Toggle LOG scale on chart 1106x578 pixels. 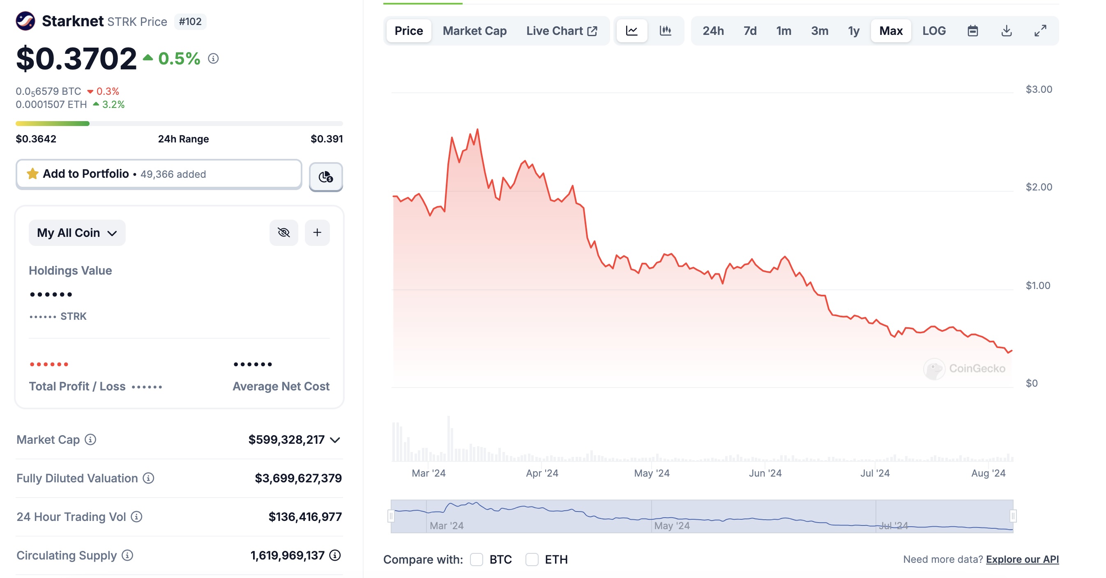click(934, 31)
